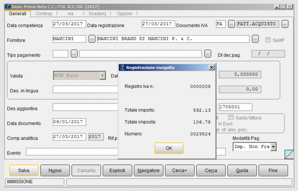Click the Data documento field
Viewport: 298px width, 191px height.
[x=69, y=122]
